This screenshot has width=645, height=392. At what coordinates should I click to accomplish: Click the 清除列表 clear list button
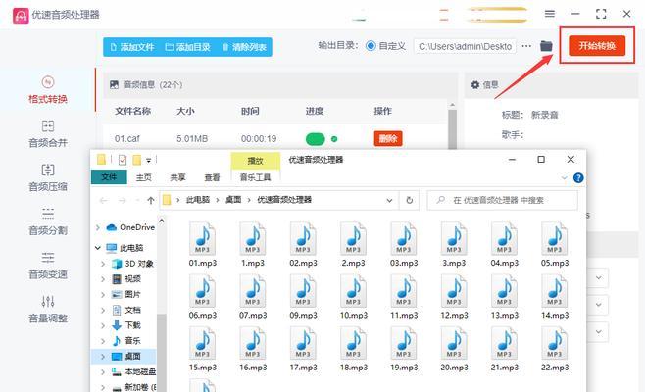[x=244, y=47]
